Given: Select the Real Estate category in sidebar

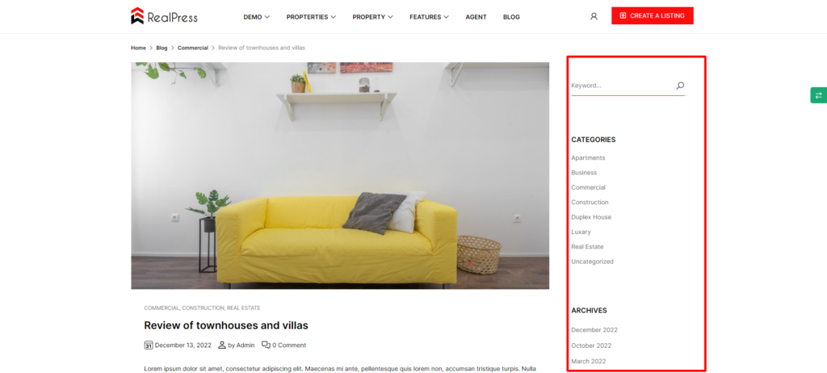Looking at the screenshot, I should (587, 246).
